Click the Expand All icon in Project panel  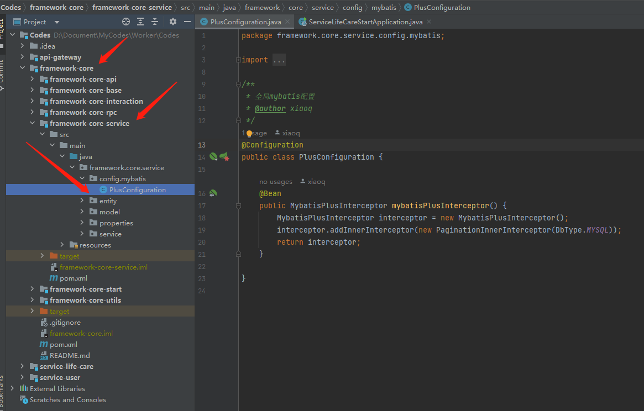(x=140, y=22)
